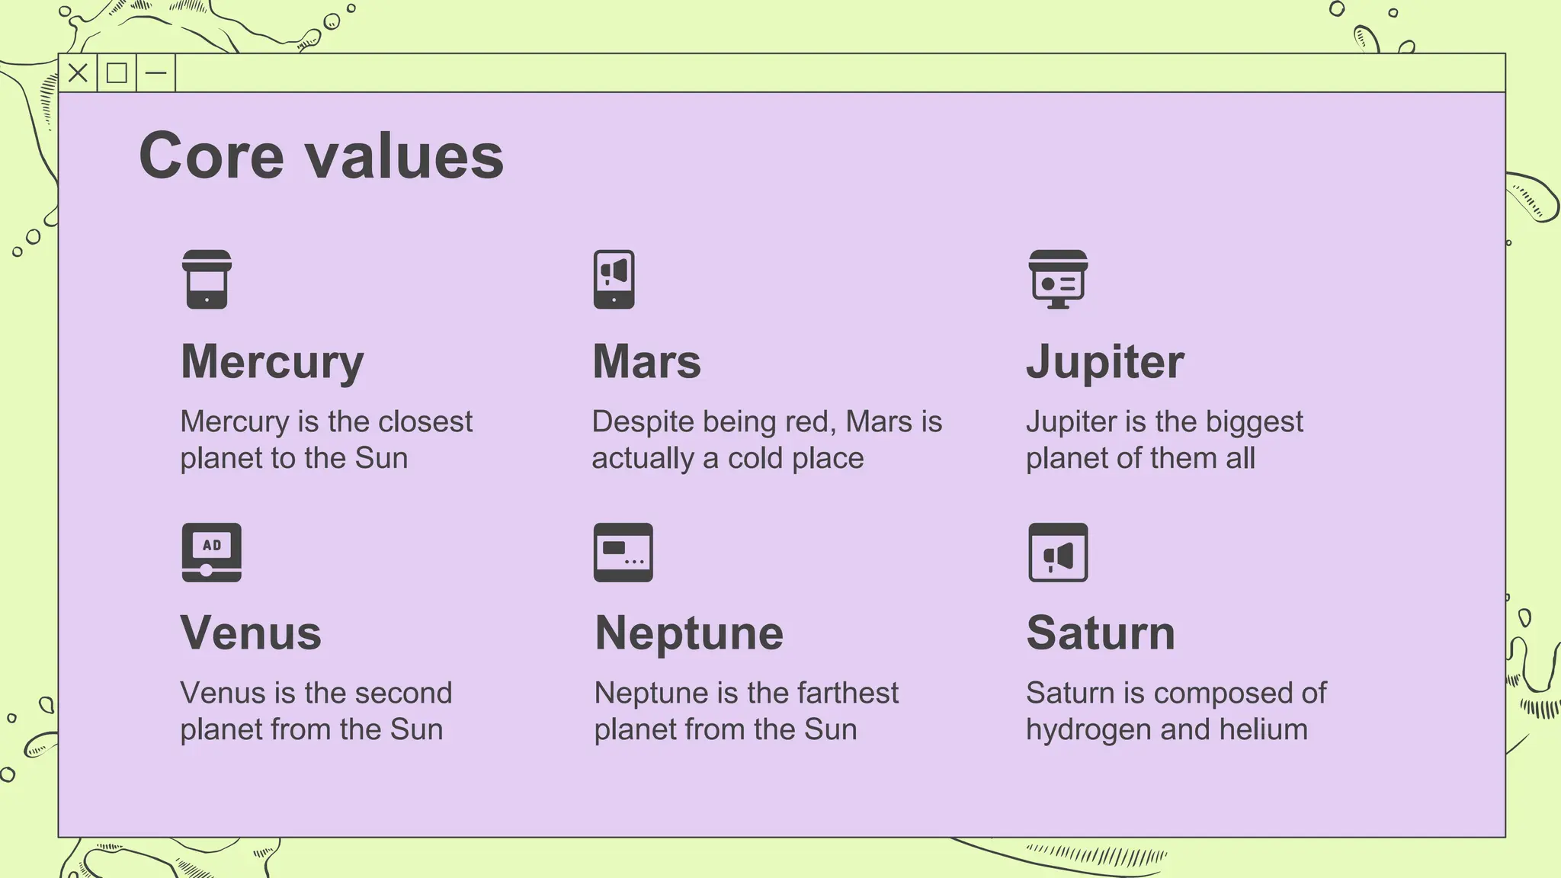Click the Neptune farthest planet description
Screen dimensions: 1561x878
[746, 711]
